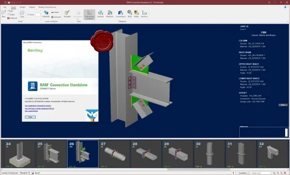Click the RIGHT BEAM heading in joint info
This screenshot has height=175, width=290.
point(245,53)
